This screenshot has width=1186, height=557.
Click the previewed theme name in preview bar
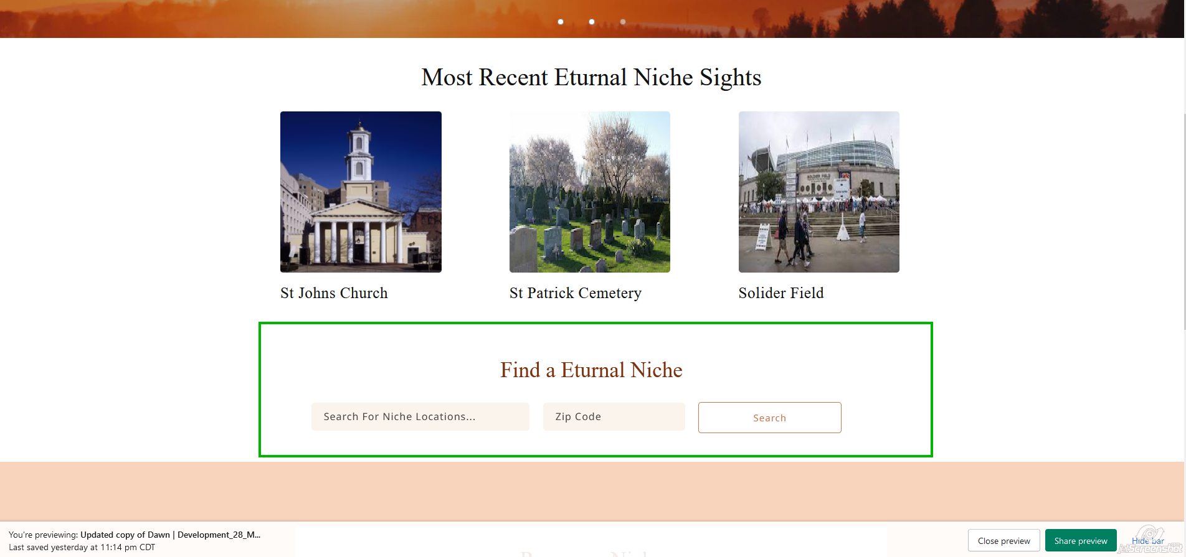[x=170, y=535]
